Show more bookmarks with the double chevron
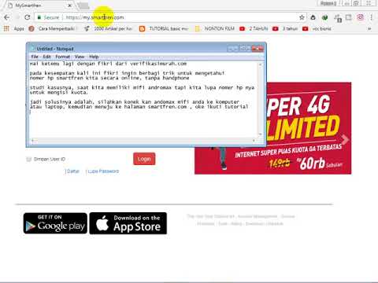378x283 pixels. tap(369, 28)
